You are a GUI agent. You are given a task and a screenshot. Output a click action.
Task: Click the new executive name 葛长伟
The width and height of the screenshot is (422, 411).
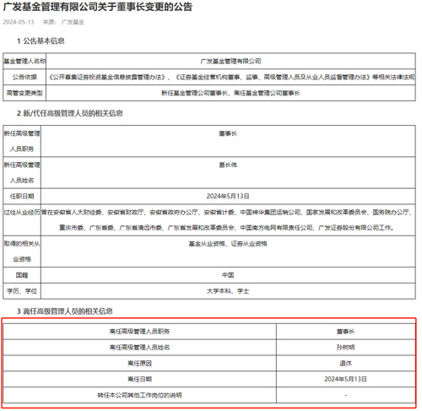point(228,165)
